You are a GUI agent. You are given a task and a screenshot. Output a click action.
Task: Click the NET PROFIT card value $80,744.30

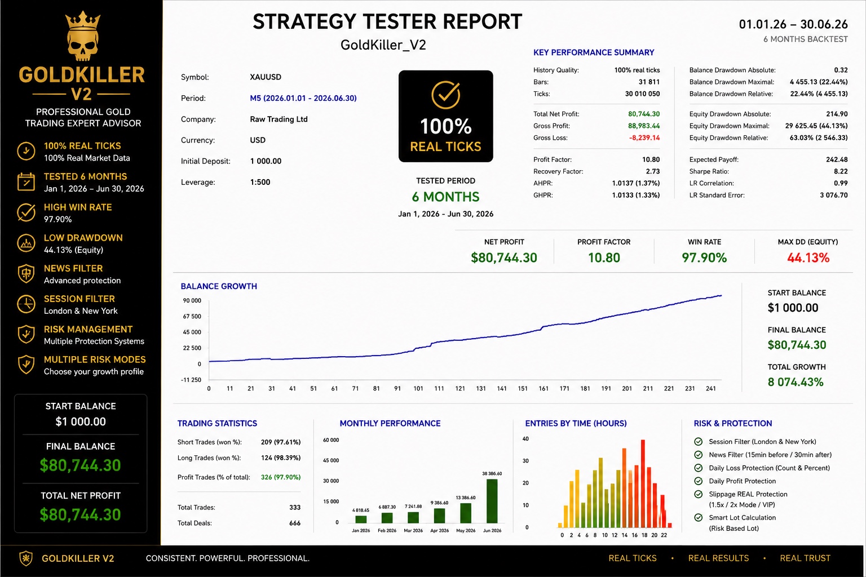click(x=504, y=258)
